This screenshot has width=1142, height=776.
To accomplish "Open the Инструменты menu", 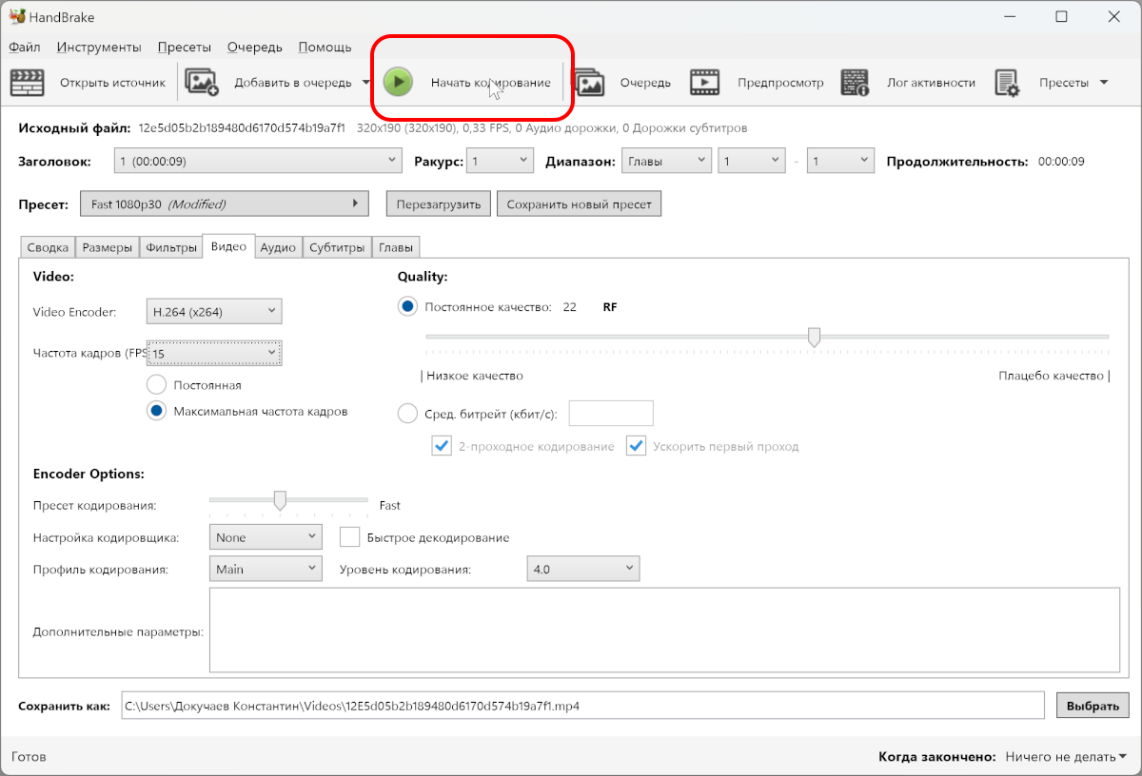I will [99, 47].
